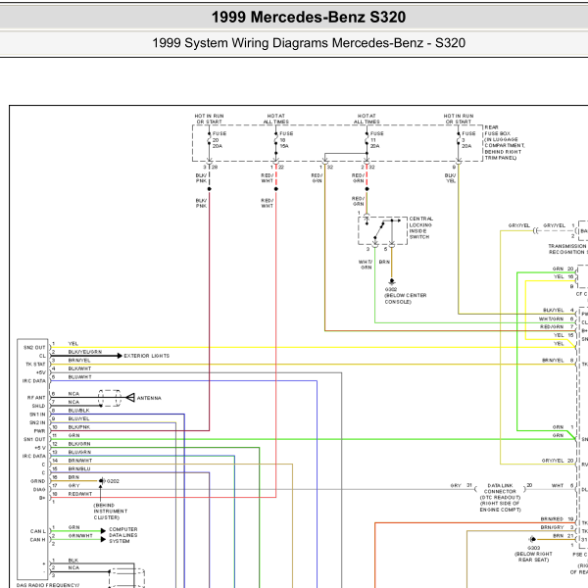Click the "HOT AT ALL TIMES" label above Fuse 11
This screenshot has height=588, width=588.
pos(367,119)
